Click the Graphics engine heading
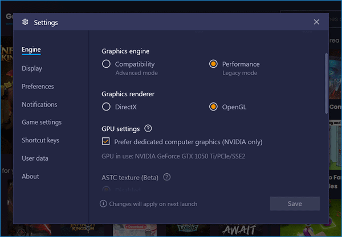342x237 pixels. pyautogui.click(x=125, y=51)
